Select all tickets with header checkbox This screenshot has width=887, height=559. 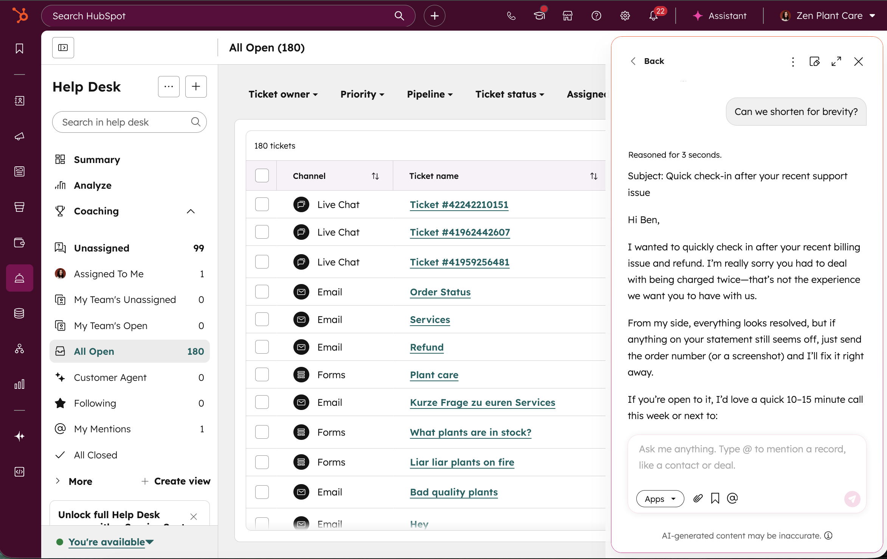tap(262, 175)
